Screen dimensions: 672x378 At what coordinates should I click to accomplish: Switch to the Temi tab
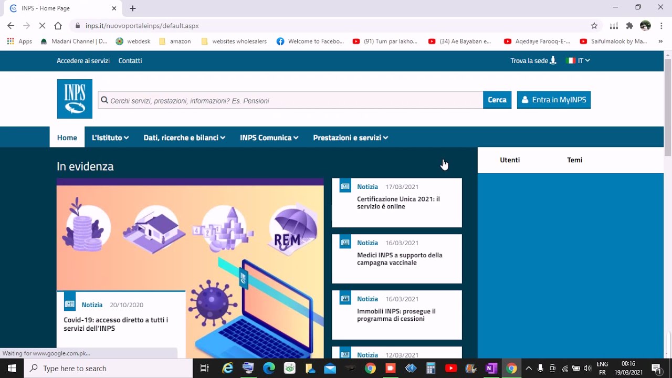click(574, 160)
